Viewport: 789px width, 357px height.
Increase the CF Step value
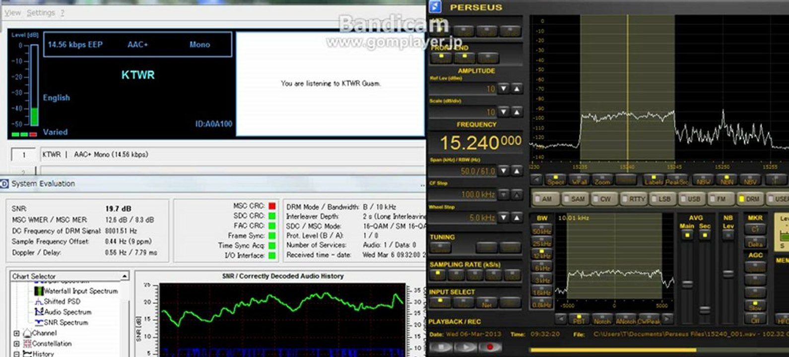pos(517,194)
